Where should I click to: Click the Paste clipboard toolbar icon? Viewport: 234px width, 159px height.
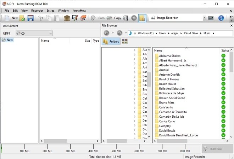click(57, 18)
